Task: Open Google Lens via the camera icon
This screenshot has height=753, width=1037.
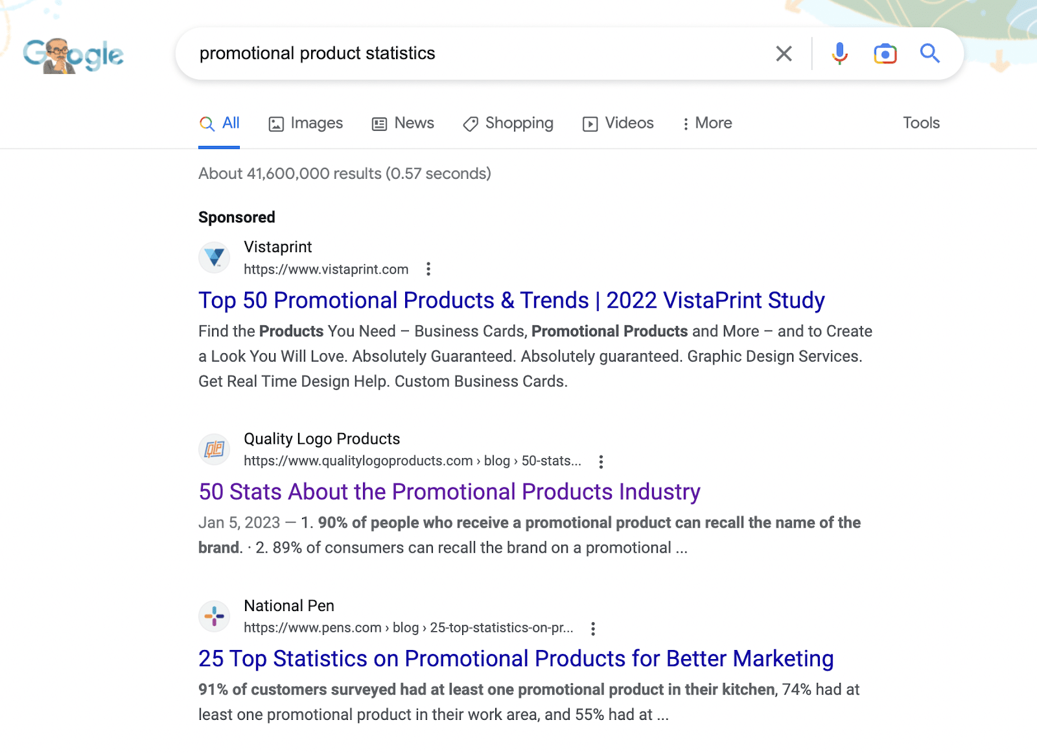Action: 885,54
